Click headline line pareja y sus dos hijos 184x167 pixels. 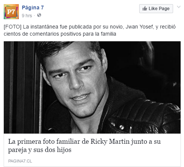[x=40, y=150]
